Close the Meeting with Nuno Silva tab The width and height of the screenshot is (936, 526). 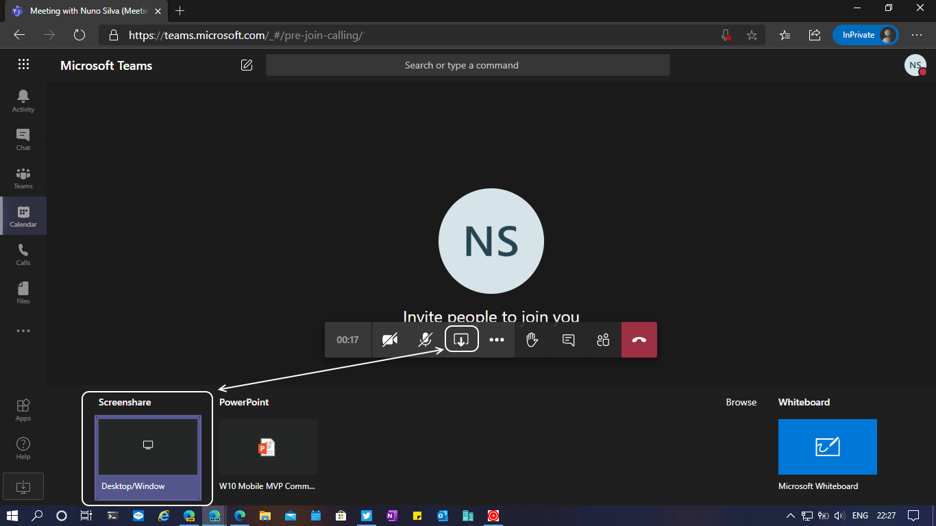(158, 11)
